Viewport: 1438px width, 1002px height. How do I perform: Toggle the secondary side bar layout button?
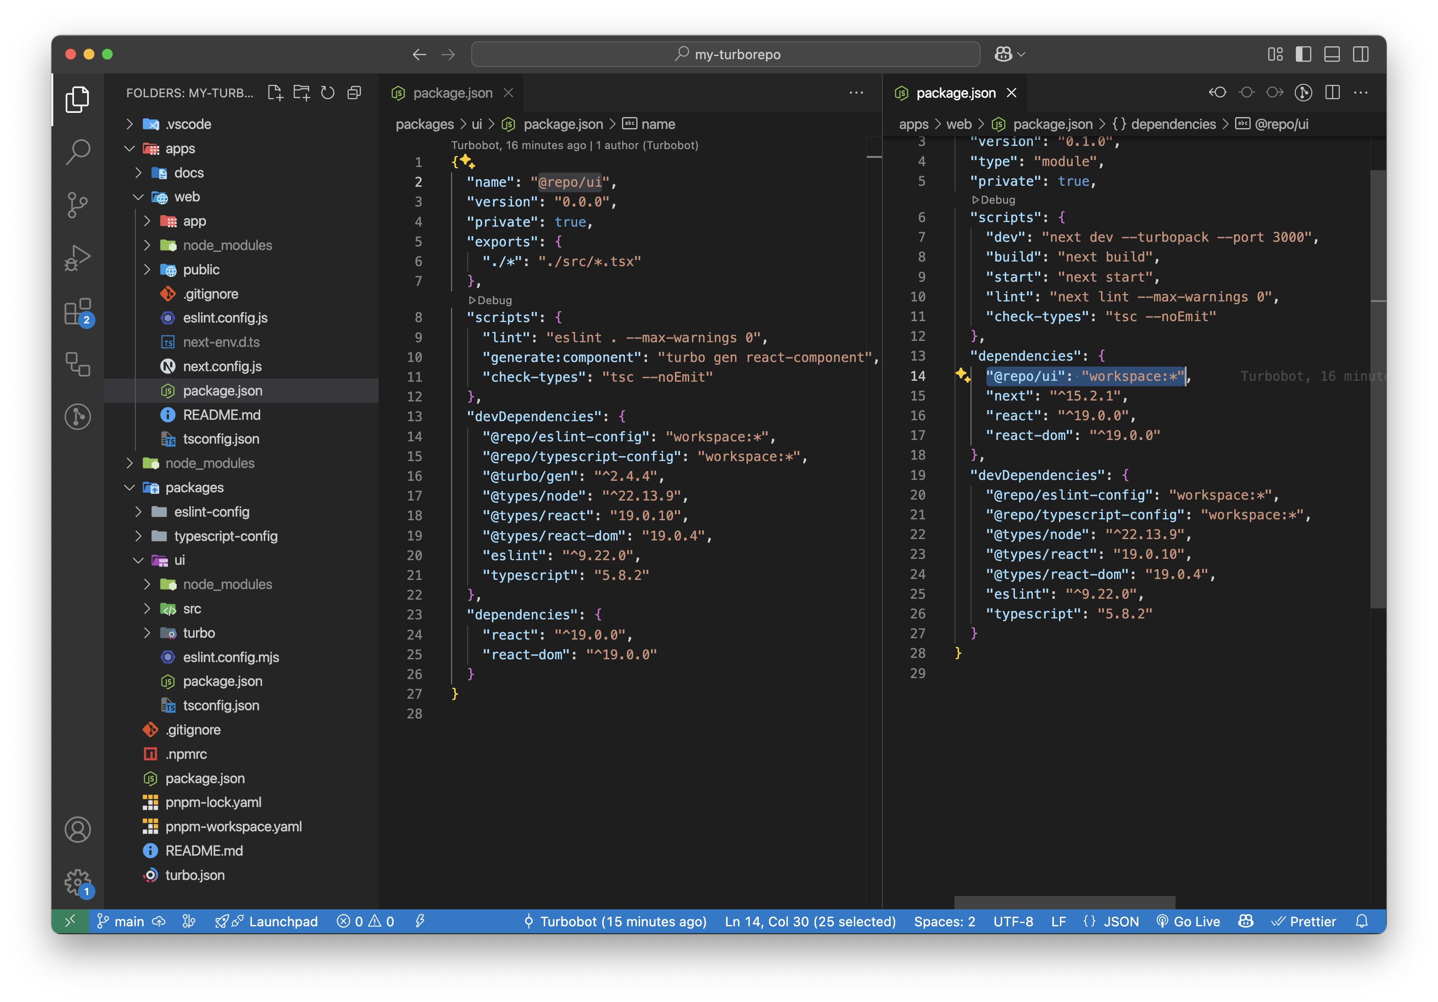pos(1360,55)
